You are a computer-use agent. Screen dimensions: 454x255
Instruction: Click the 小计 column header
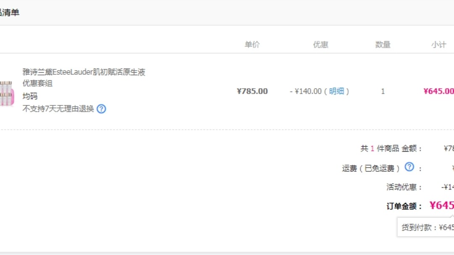[439, 44]
